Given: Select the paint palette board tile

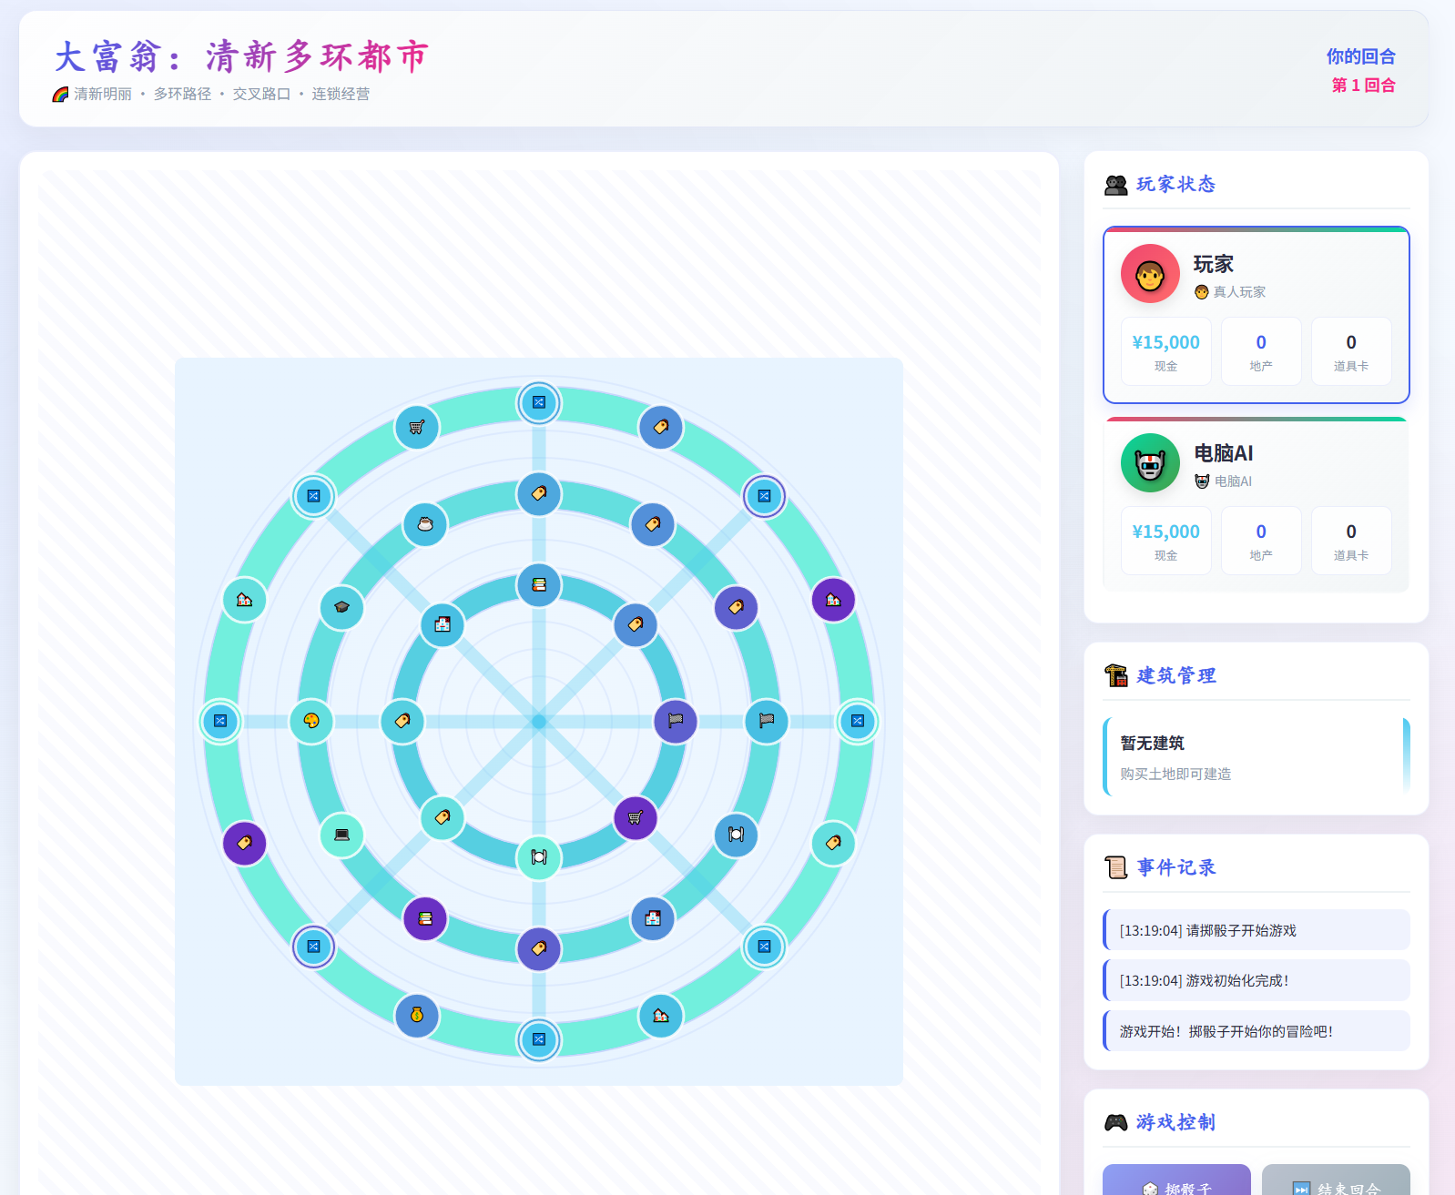Looking at the screenshot, I should coord(311,721).
